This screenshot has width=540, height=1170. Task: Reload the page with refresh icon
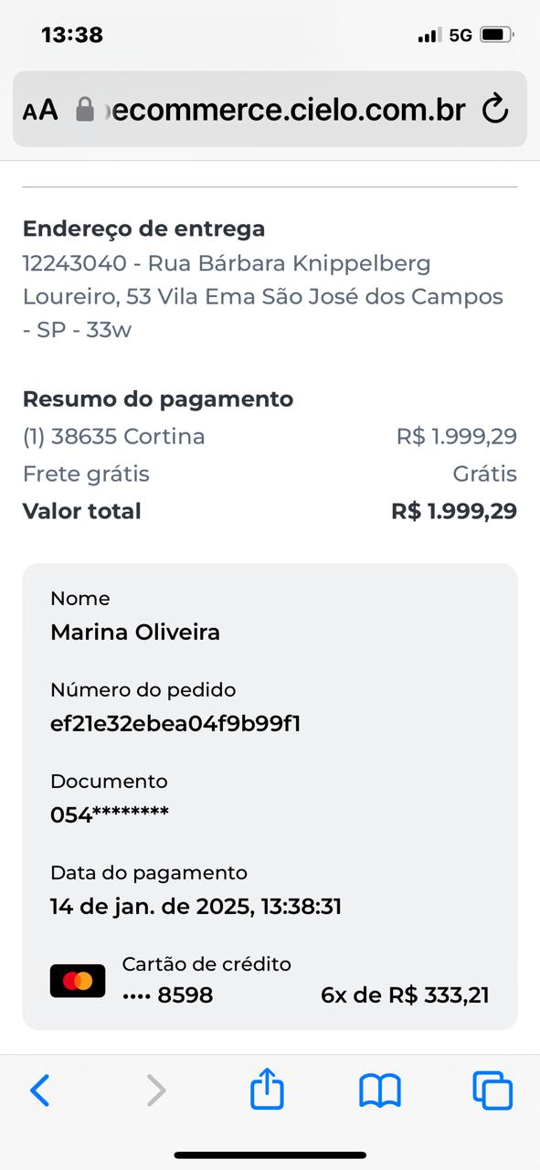494,109
